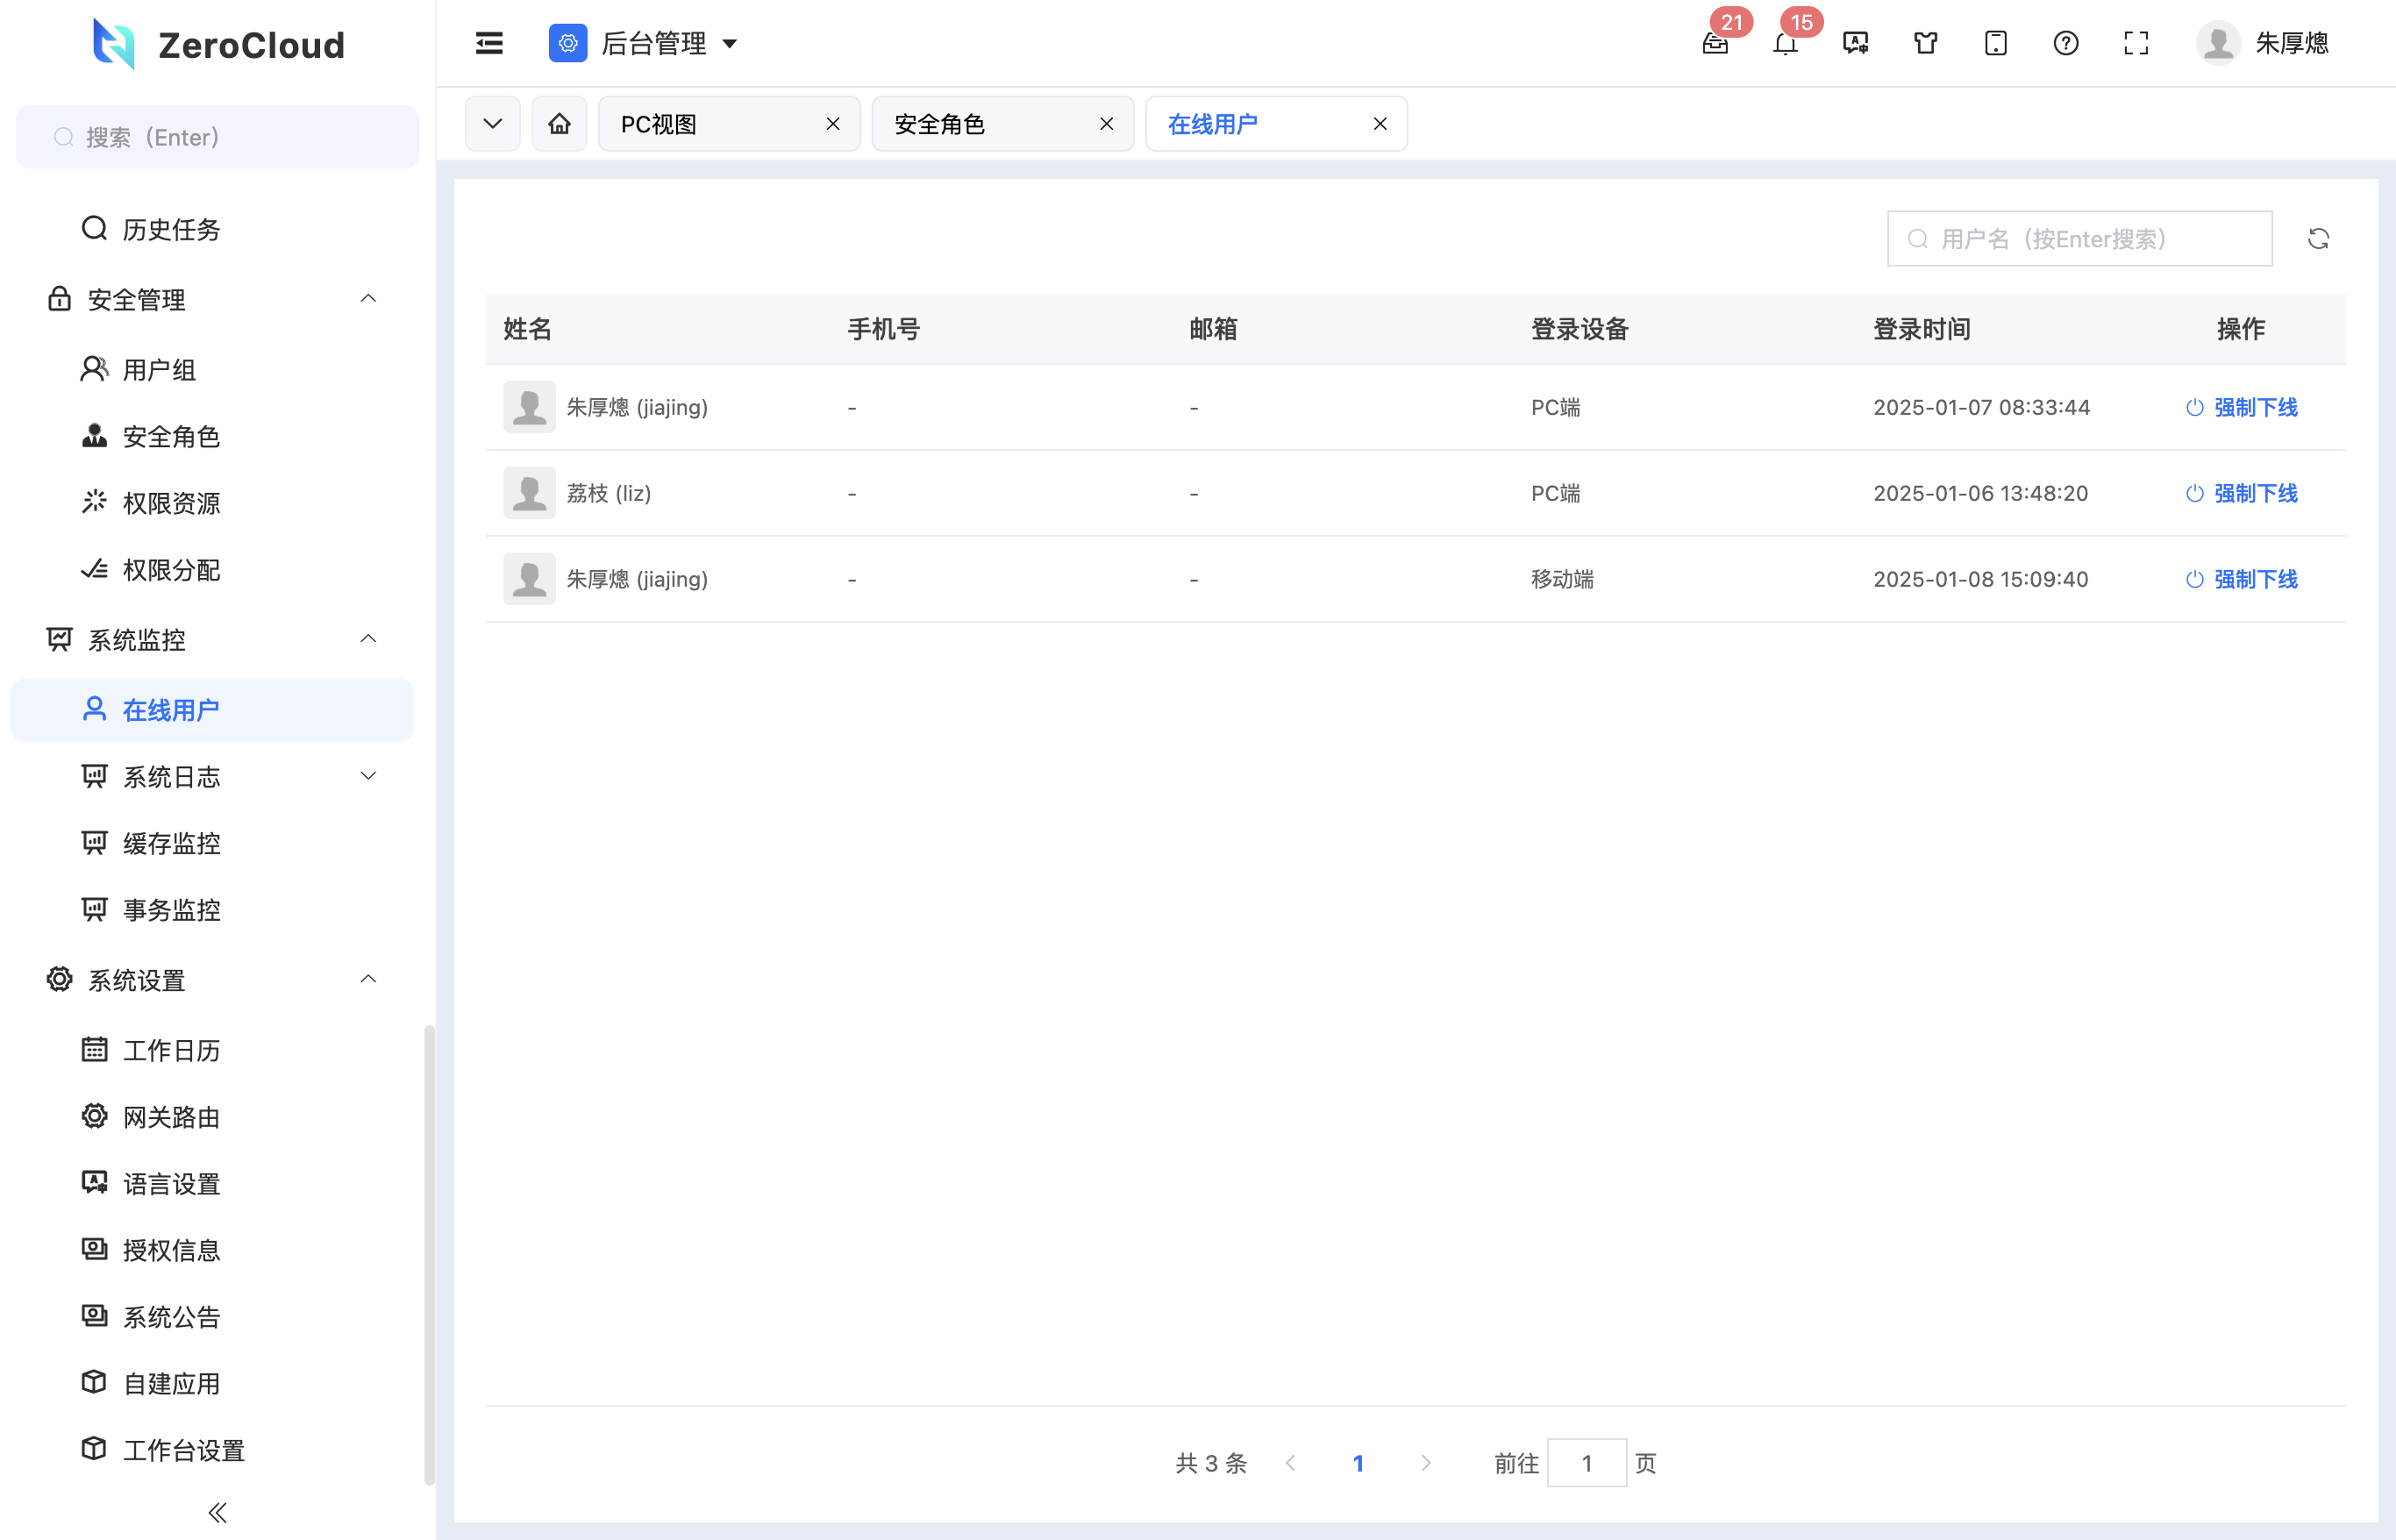Open 工作日历 in sidebar

(212, 1050)
